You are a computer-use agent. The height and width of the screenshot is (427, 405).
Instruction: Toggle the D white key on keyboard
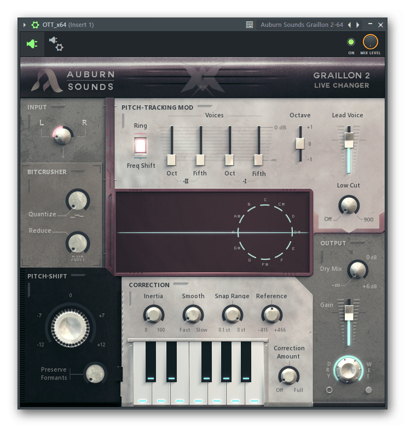161,392
